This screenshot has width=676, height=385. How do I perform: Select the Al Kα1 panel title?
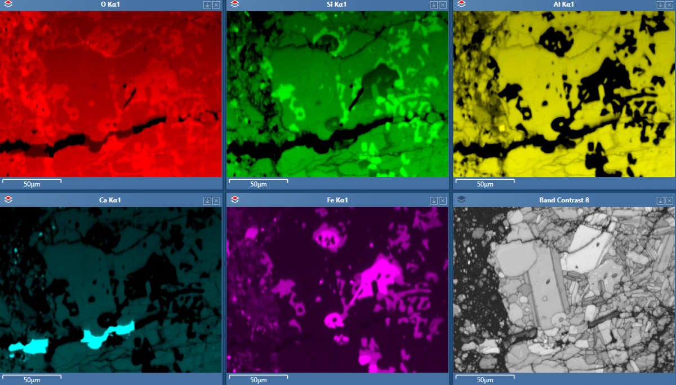tap(564, 5)
